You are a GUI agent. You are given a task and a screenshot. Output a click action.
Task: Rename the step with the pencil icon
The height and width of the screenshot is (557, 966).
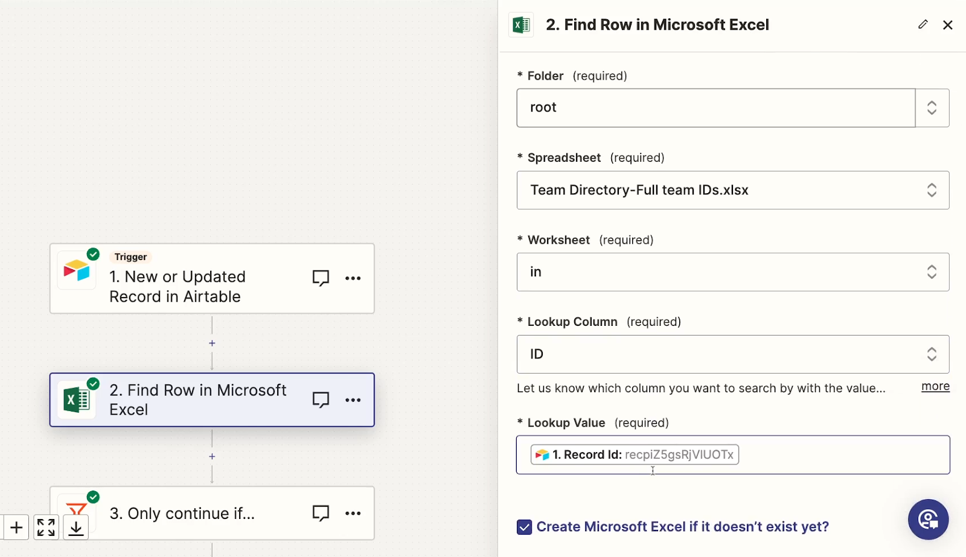923,25
